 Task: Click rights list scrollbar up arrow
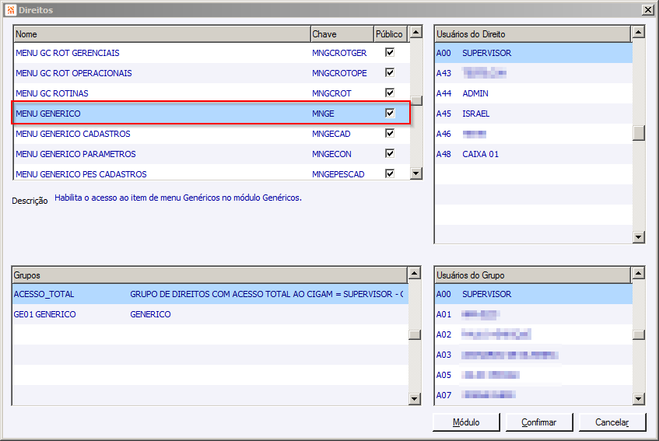click(x=416, y=32)
